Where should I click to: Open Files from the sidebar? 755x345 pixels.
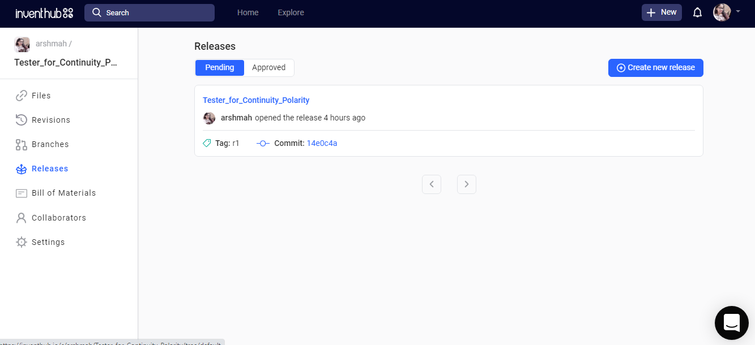41,96
